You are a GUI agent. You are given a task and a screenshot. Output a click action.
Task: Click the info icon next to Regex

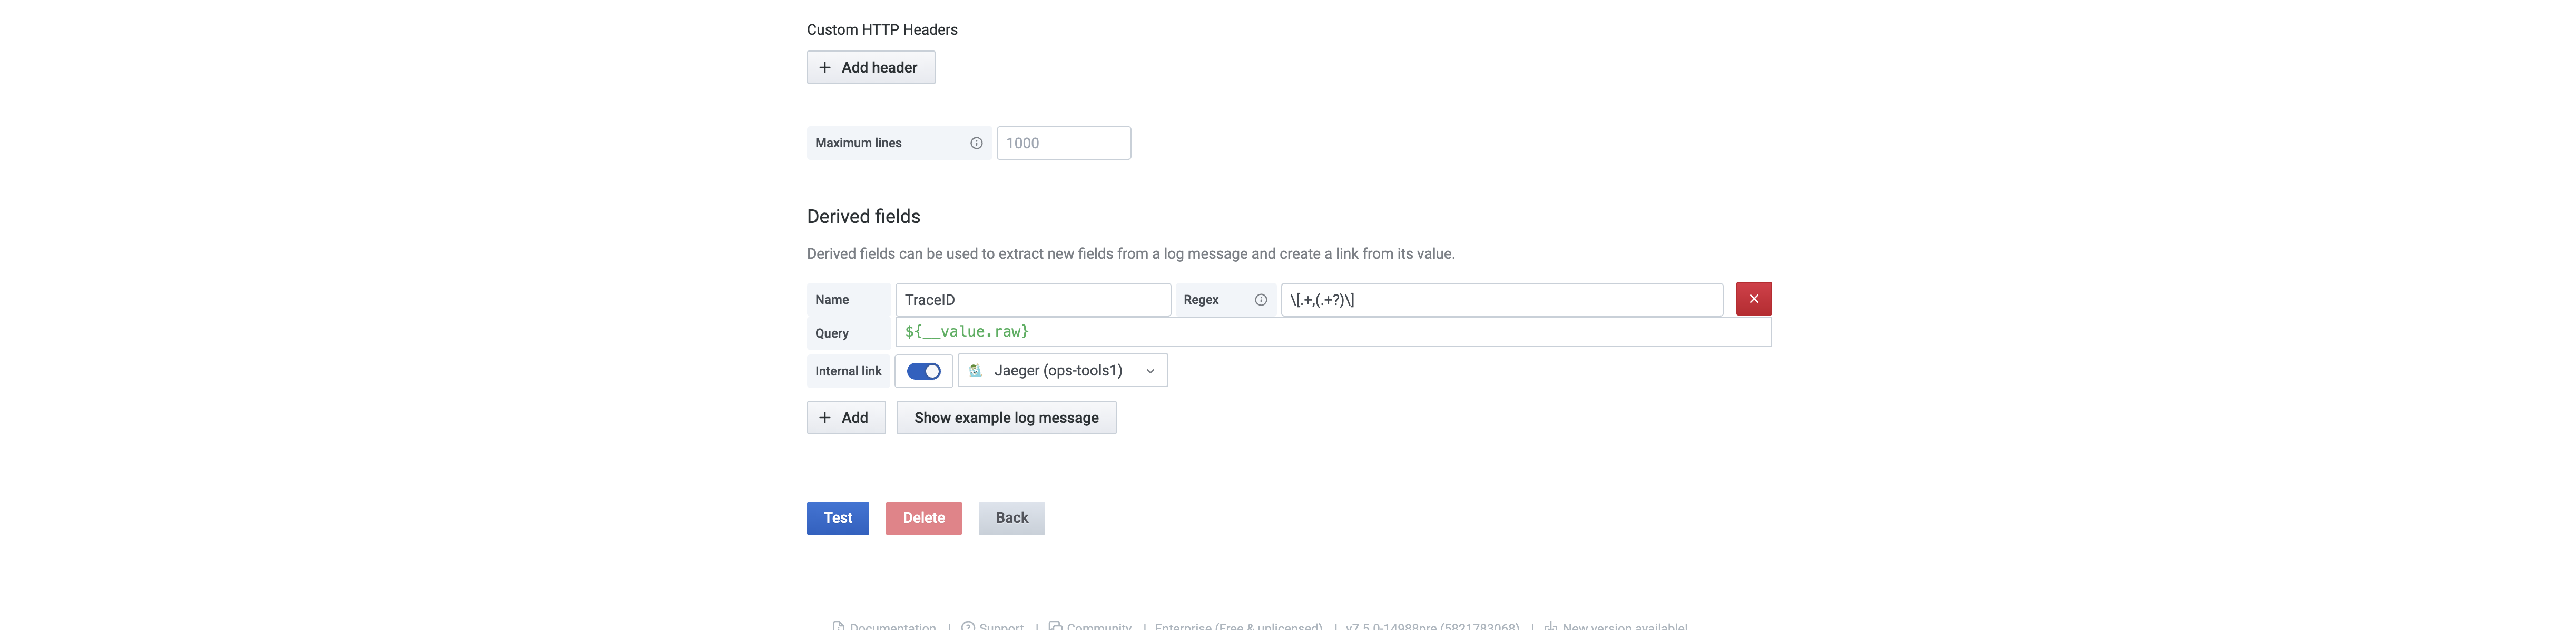(x=1259, y=299)
